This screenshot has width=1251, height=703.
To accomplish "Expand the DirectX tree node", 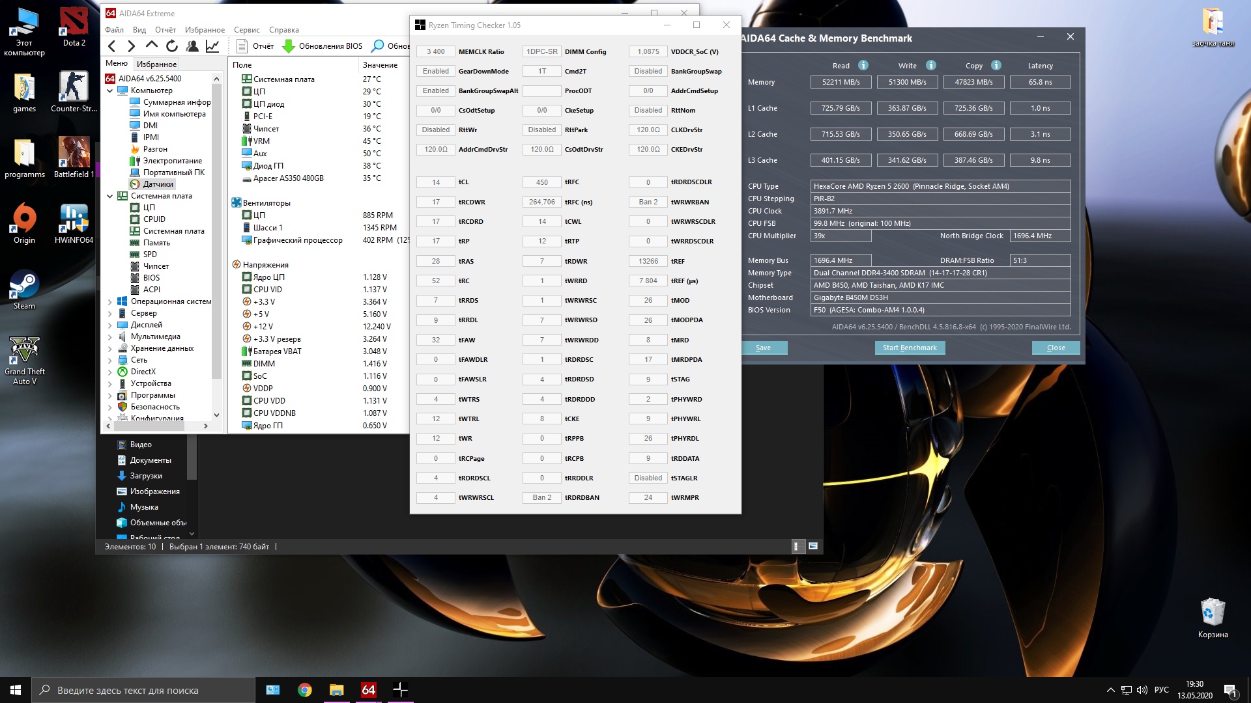I will tap(110, 372).
